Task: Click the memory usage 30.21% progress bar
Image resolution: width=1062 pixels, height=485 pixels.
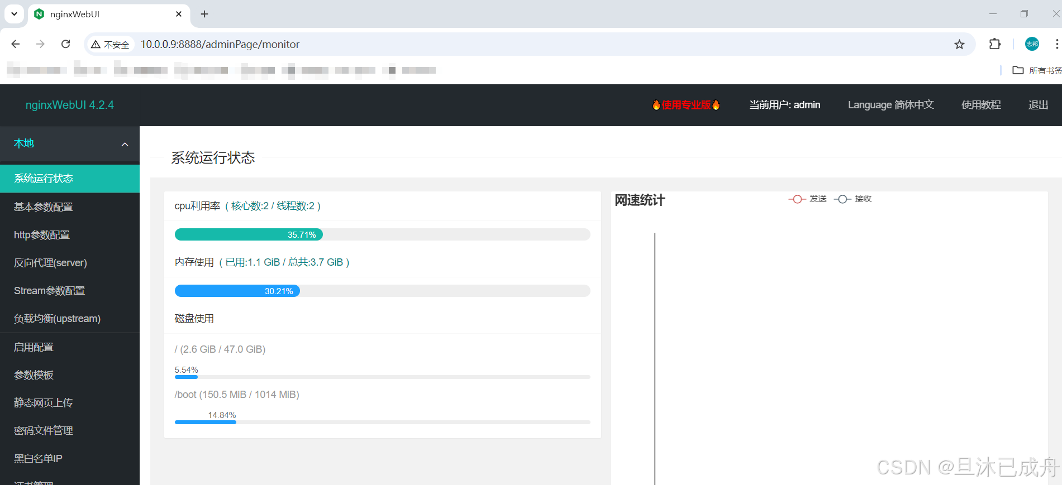Action: (382, 291)
